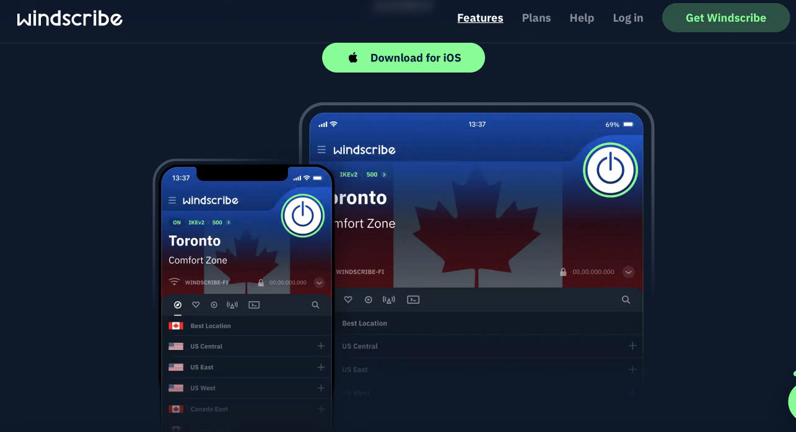
Task: Click Comfort Zone label on tablet
Action: click(364, 224)
